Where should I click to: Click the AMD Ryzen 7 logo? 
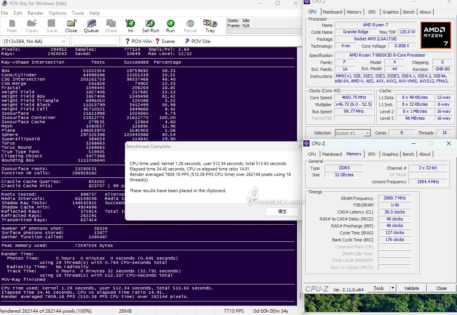436,35
